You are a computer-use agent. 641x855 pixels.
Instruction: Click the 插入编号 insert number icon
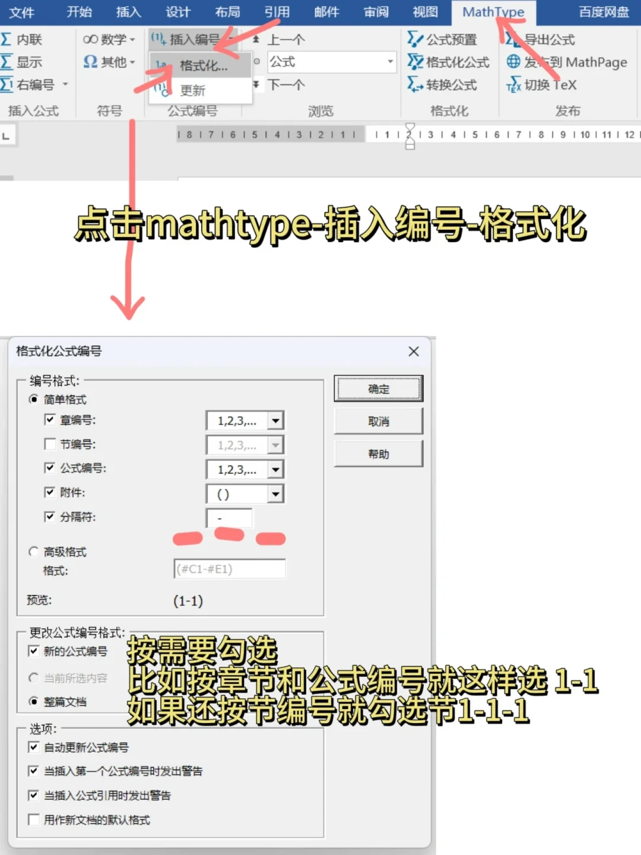coord(158,39)
